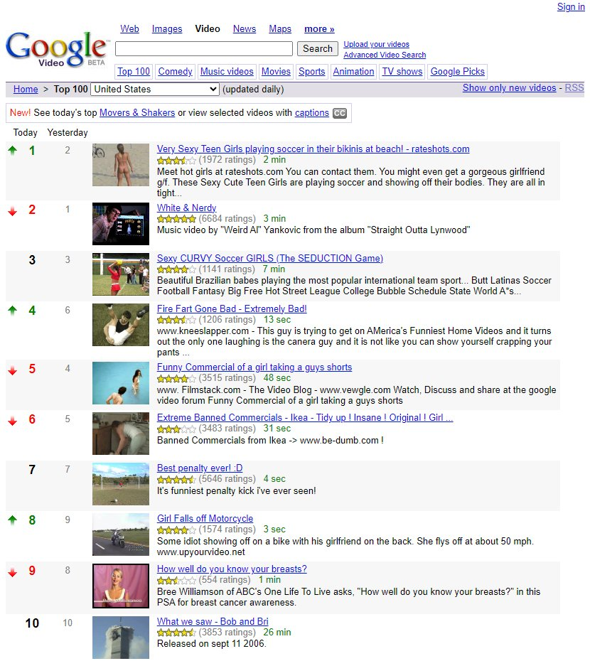The height and width of the screenshot is (661, 590).
Task: Open the more » services menu
Action: tap(319, 28)
